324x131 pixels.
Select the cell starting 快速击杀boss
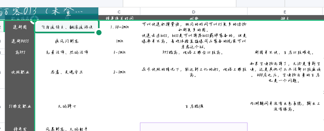(x=194, y=41)
